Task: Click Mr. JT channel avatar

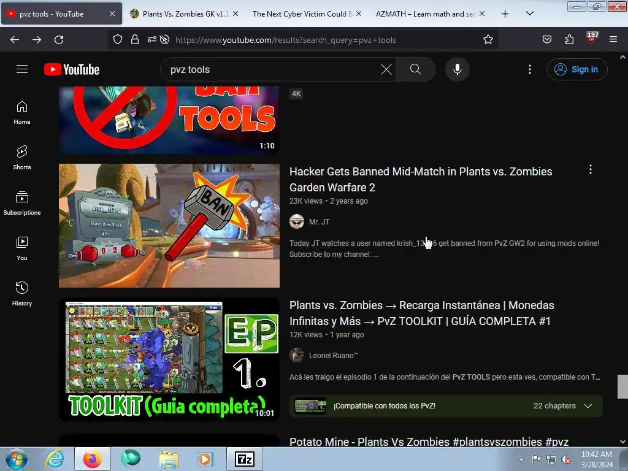Action: (x=297, y=221)
